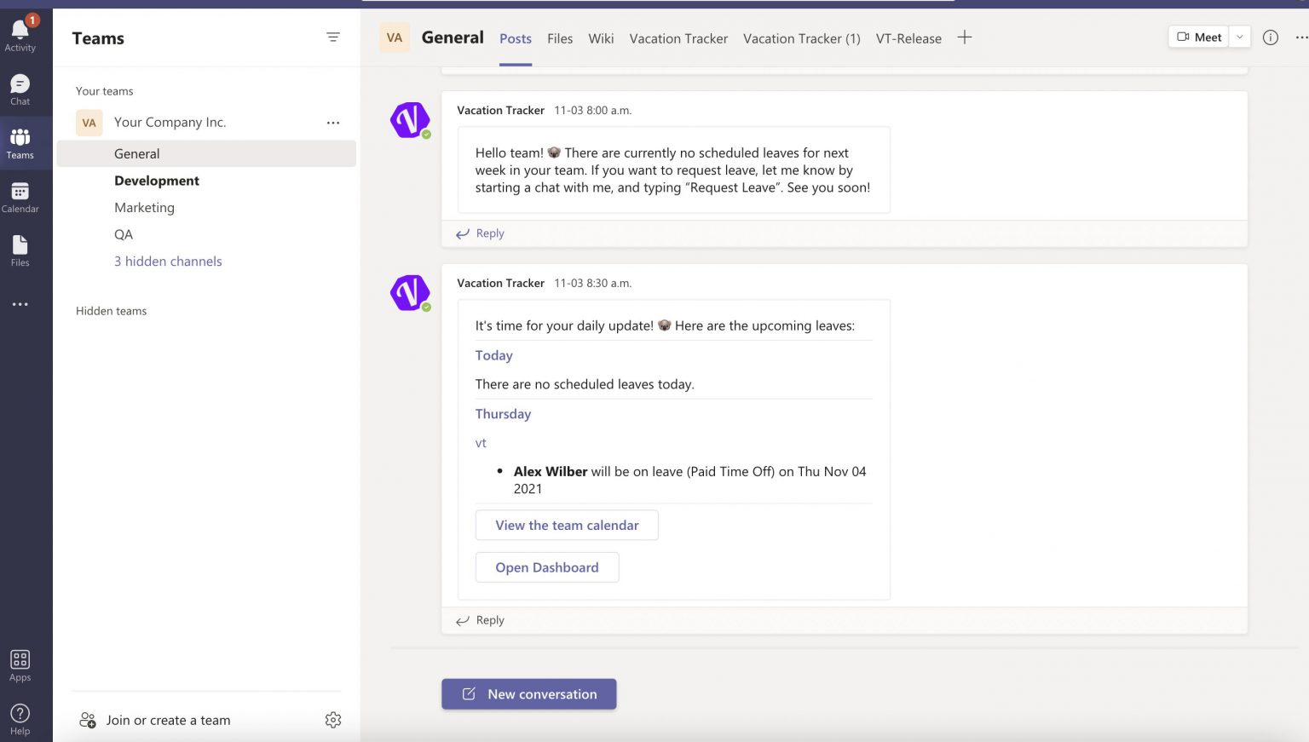Open the Apps store icon
1309x742 pixels.
pyautogui.click(x=20, y=665)
